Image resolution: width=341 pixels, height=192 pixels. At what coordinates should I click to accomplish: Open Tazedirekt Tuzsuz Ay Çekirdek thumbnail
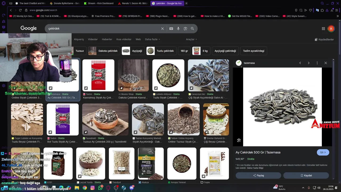105,119
